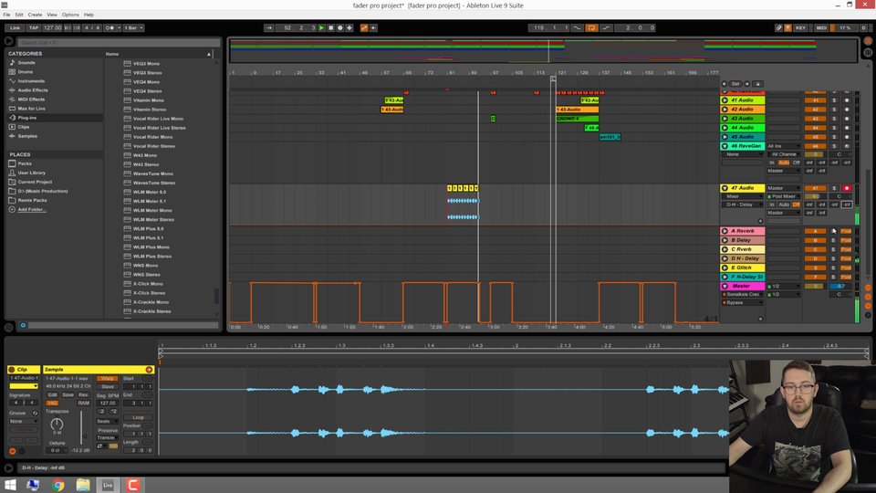This screenshot has height=493, width=876.
Task: Toggle Post on the B Delay return
Action: coord(847,240)
